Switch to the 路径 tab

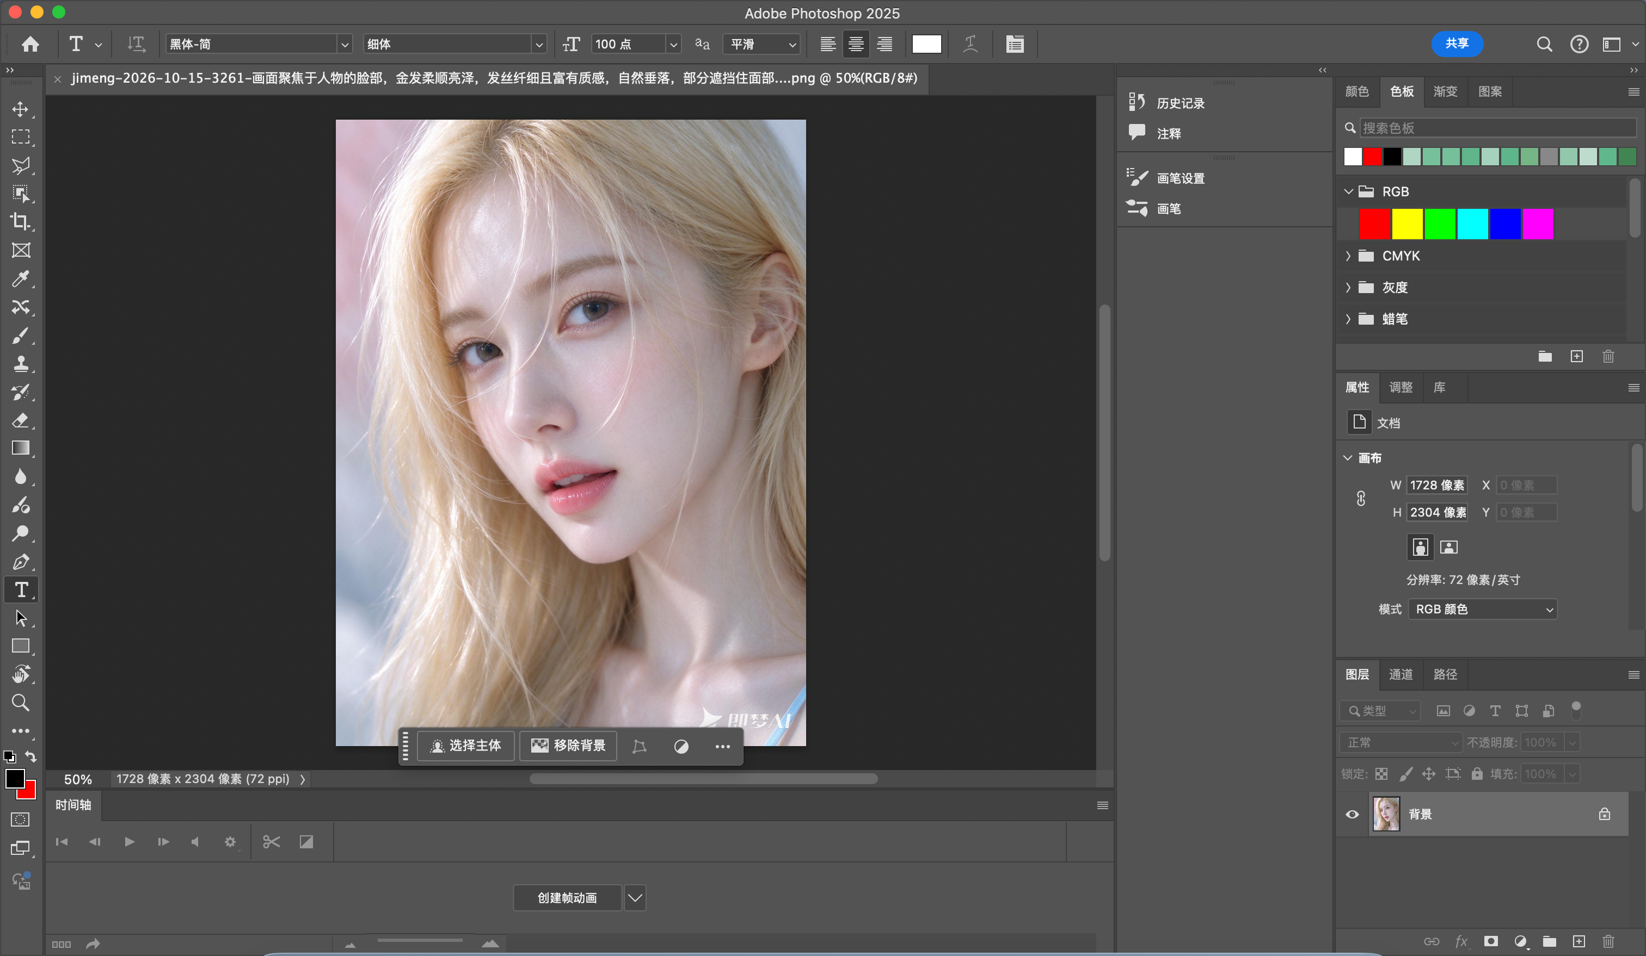click(x=1445, y=674)
